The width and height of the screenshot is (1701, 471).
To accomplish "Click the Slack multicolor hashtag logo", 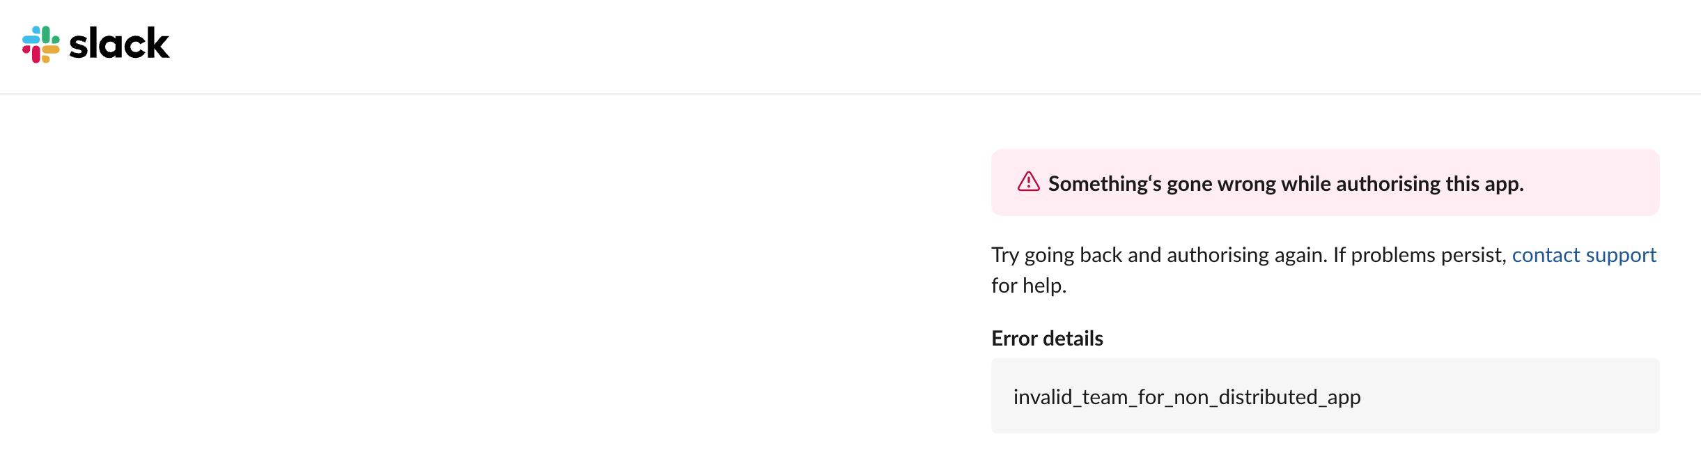I will pyautogui.click(x=41, y=45).
